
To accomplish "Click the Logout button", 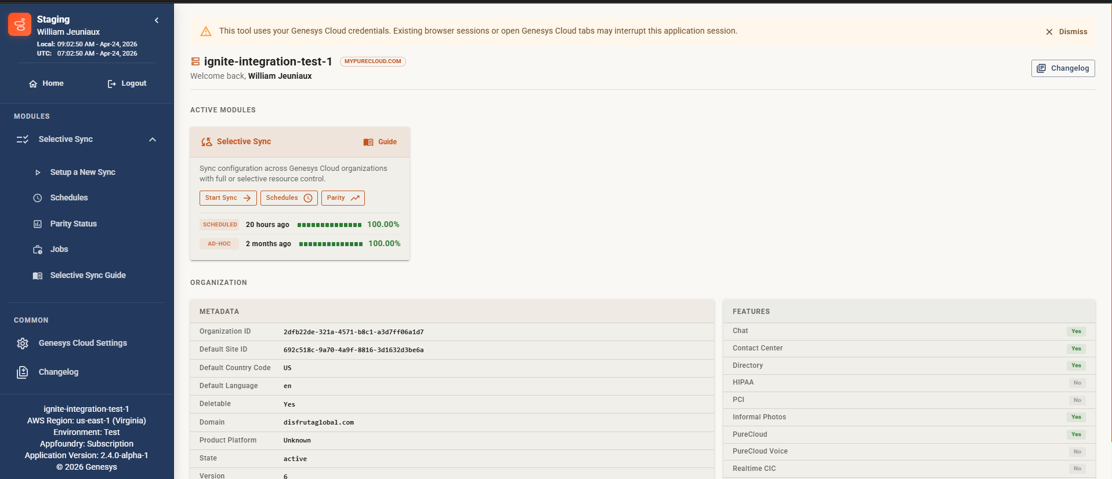I will click(x=127, y=83).
